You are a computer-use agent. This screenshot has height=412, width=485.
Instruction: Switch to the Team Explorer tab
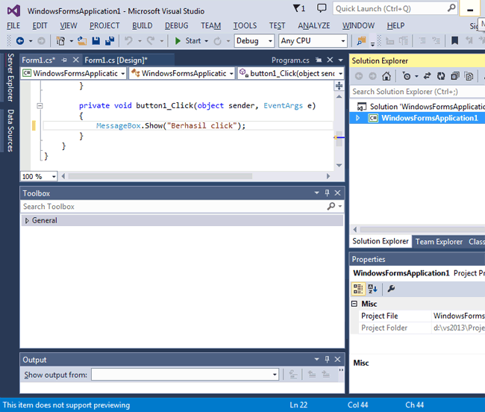[439, 242]
